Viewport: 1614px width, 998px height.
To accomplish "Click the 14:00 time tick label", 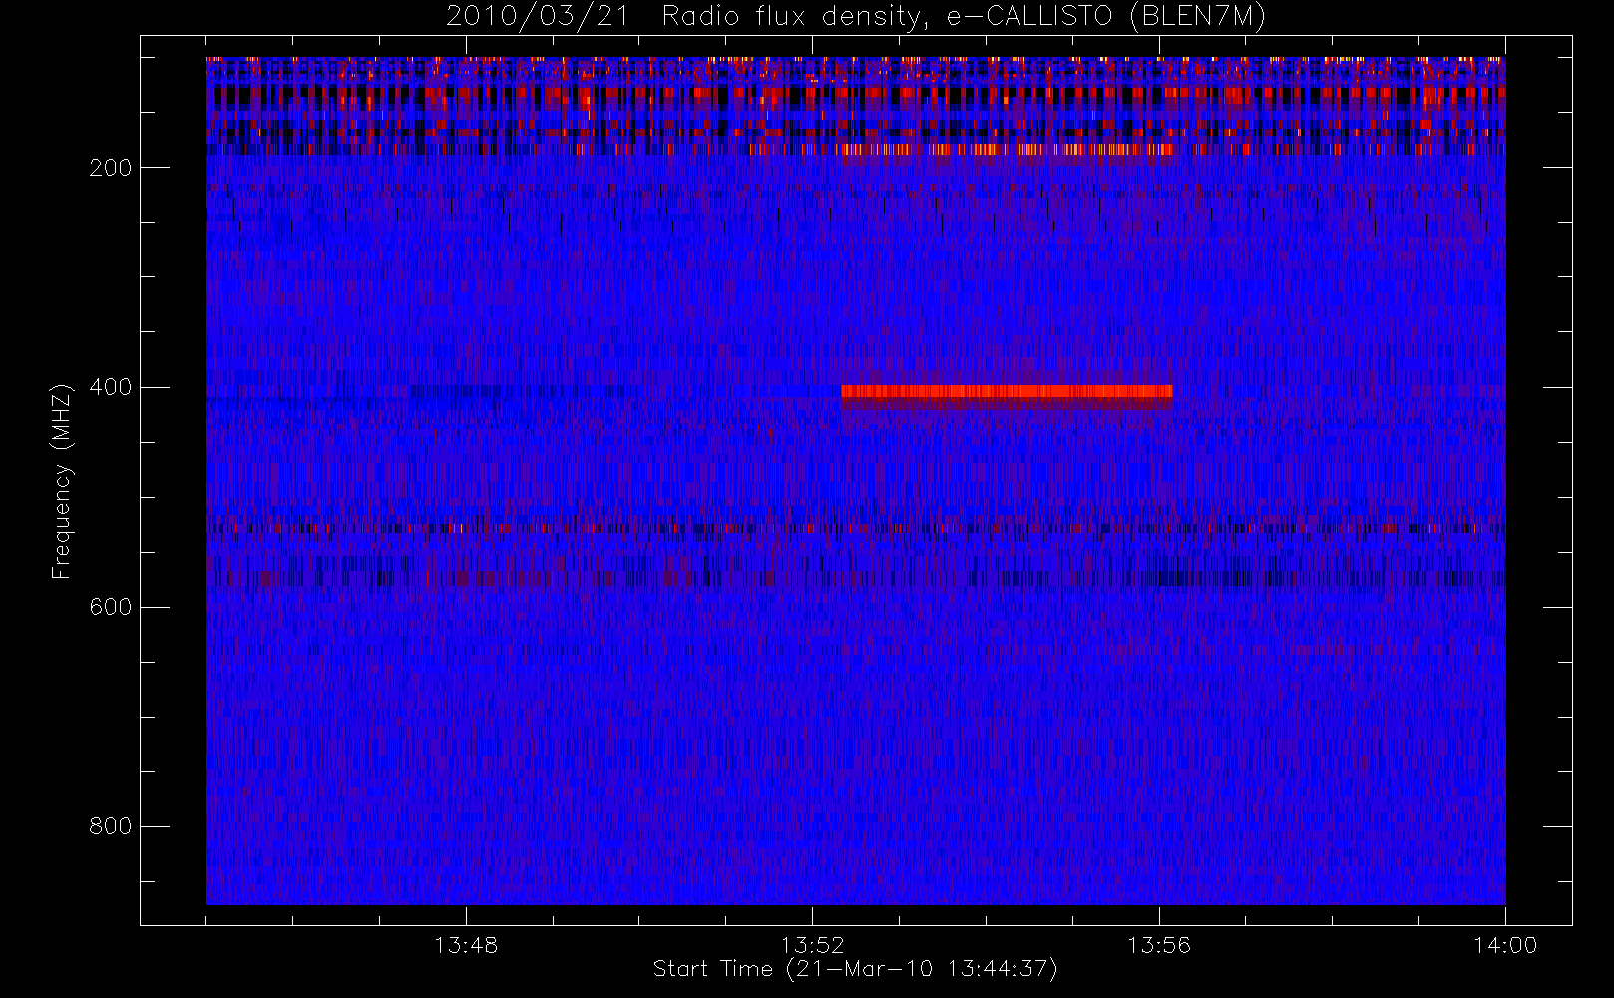I will pos(1505,944).
